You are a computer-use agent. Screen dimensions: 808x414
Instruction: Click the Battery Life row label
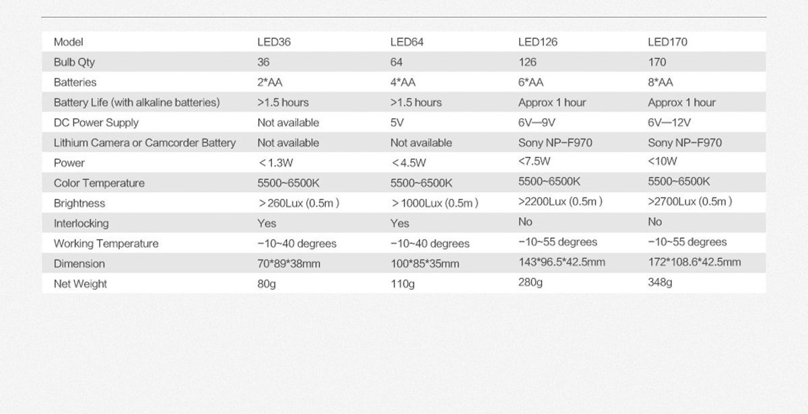[x=137, y=102]
